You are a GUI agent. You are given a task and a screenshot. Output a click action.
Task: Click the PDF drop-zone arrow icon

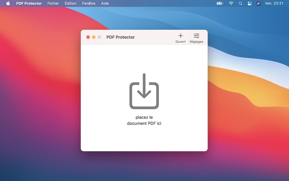[x=144, y=91]
